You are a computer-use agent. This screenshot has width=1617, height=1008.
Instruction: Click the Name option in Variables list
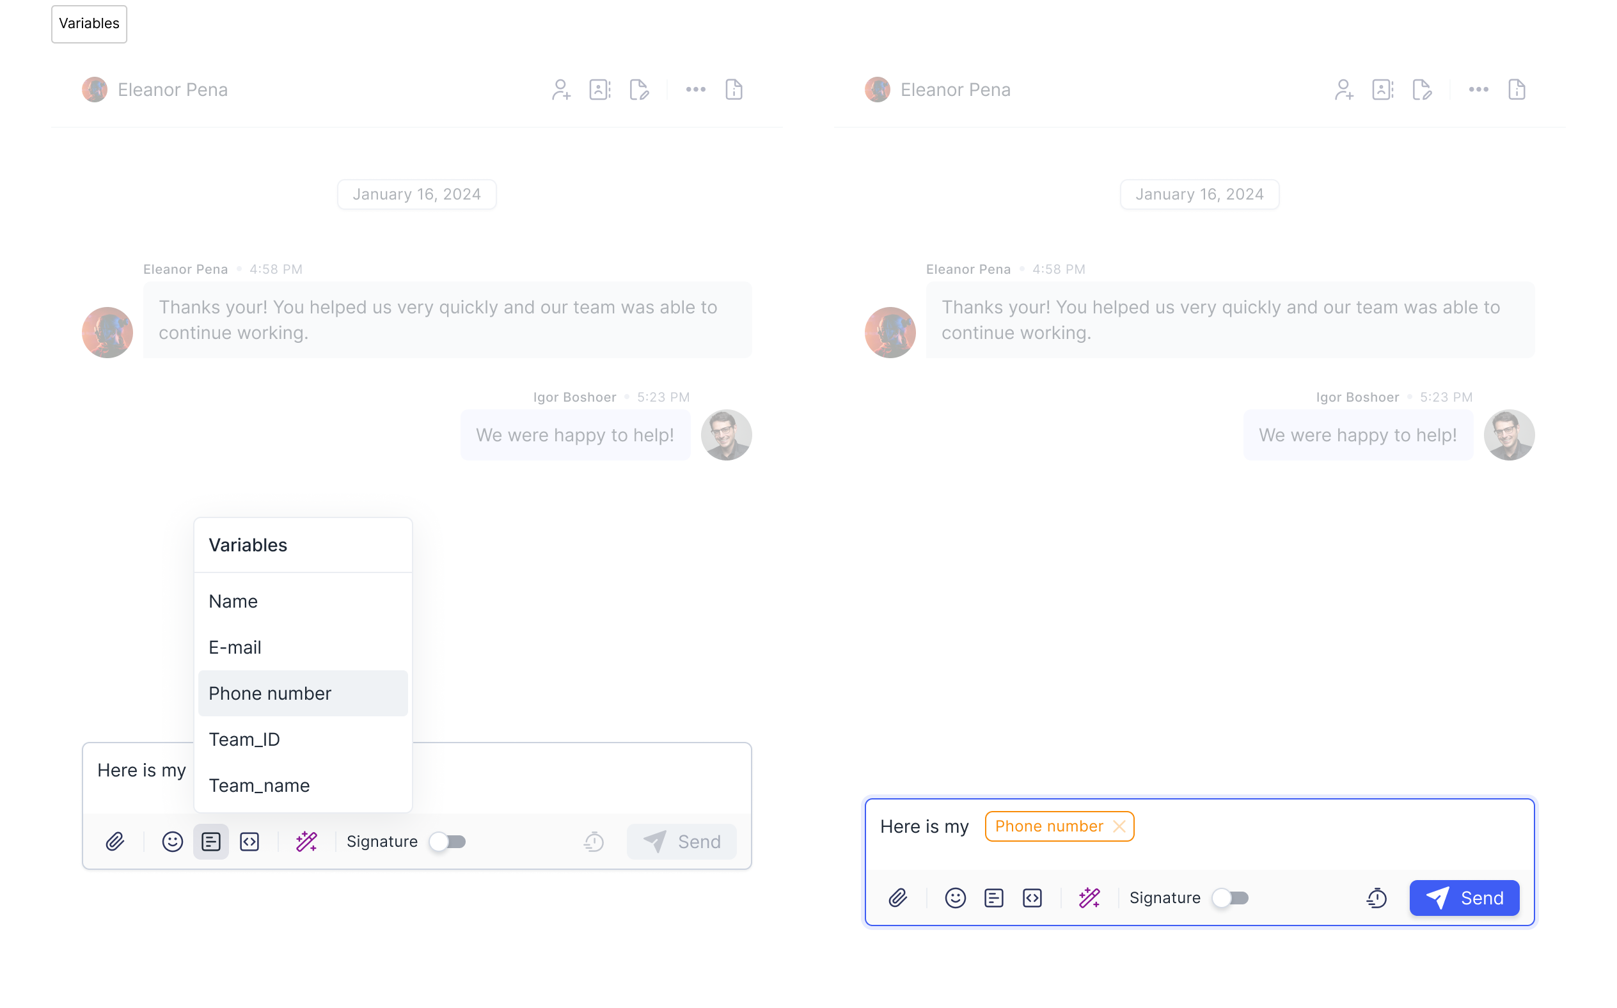tap(232, 601)
